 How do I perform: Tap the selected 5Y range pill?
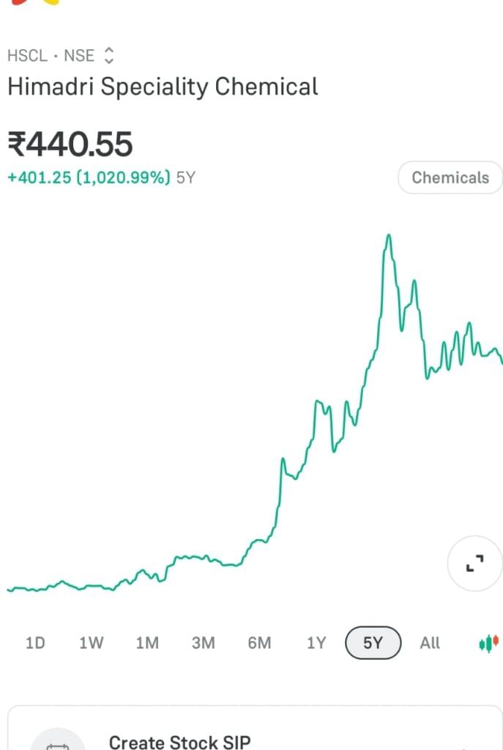point(373,643)
